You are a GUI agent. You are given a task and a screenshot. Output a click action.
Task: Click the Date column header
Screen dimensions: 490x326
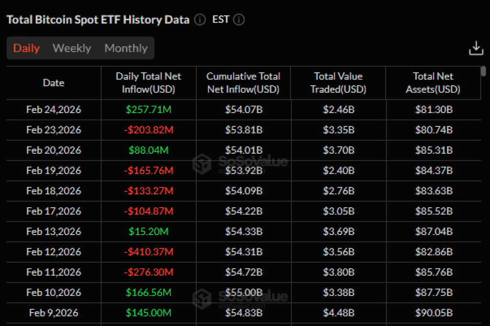[x=54, y=83]
